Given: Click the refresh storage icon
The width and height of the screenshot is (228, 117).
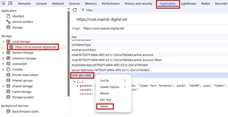Looking at the screenshot, I should [75, 10].
